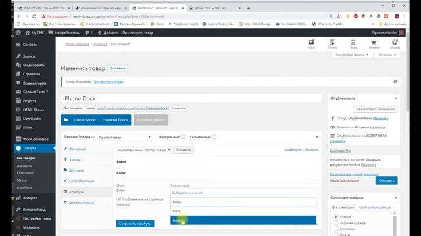
Task: Expand Настройки экрана options
Action: (x=351, y=54)
